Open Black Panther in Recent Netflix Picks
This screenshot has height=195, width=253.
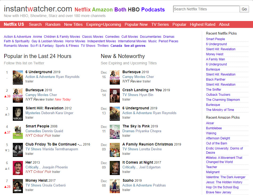[x=215, y=80]
